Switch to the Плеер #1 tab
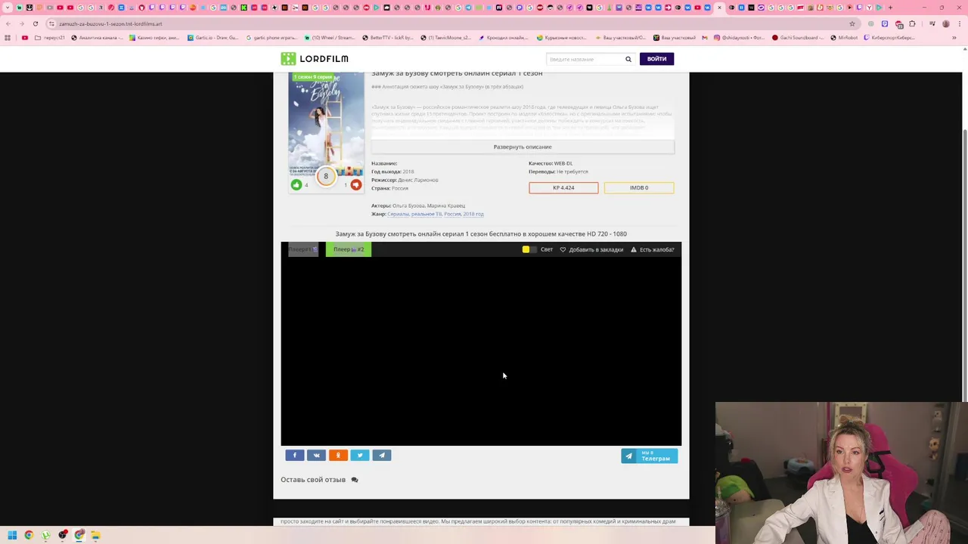 (x=303, y=249)
